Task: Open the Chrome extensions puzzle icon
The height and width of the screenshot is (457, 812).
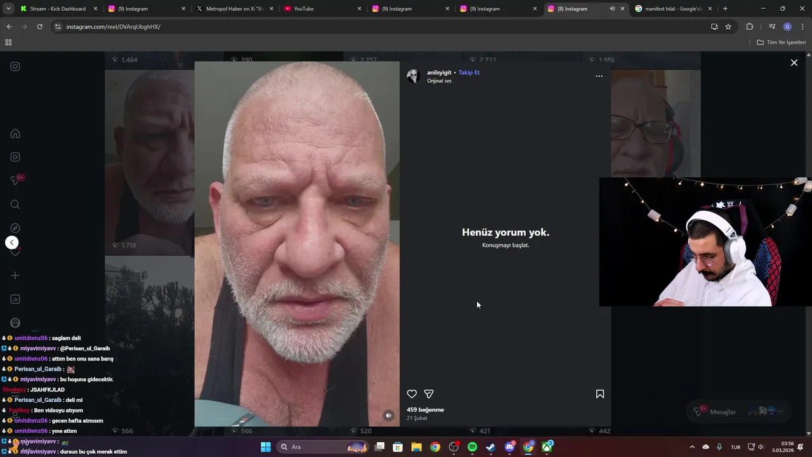Action: click(x=749, y=27)
